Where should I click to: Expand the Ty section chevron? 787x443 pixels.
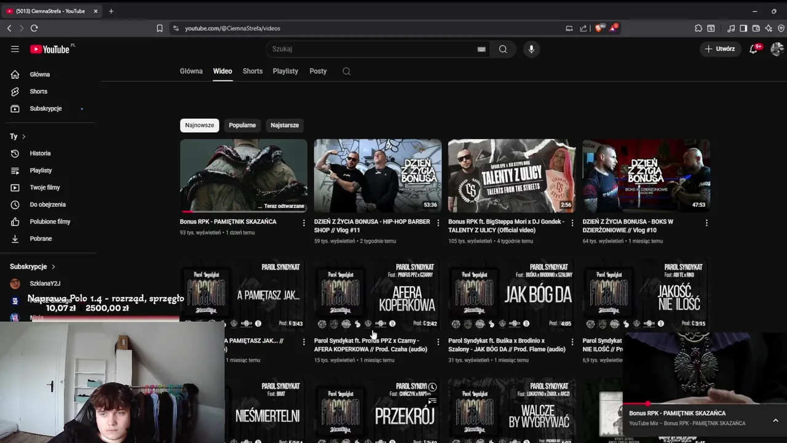point(23,137)
